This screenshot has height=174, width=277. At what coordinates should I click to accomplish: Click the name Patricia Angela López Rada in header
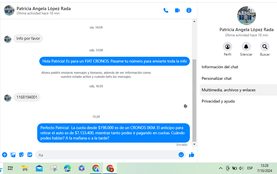click(x=44, y=8)
